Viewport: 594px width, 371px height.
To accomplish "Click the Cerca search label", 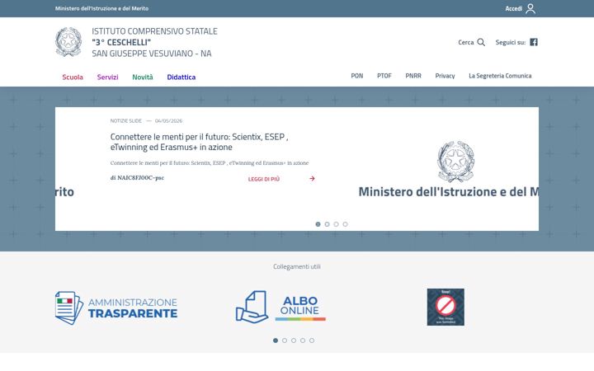I will 466,42.
